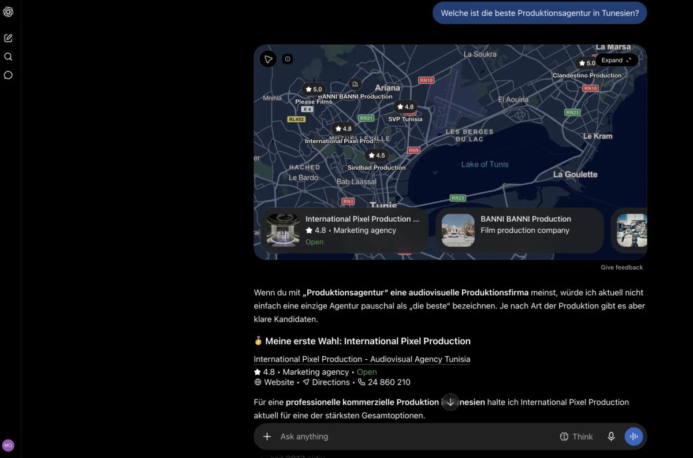
Task: Select the Clandestino Production 5.0 map pin
Action: coord(587,63)
